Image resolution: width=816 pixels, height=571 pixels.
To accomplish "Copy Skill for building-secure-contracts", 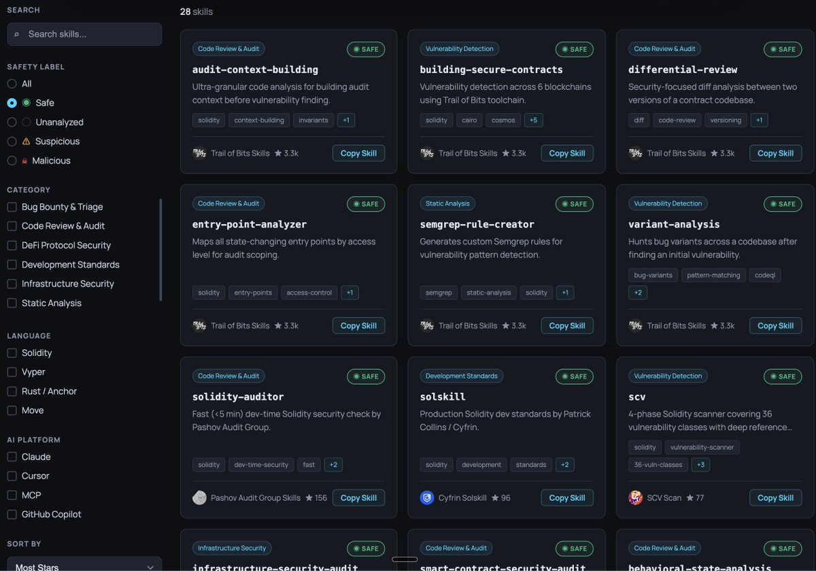I will [567, 153].
